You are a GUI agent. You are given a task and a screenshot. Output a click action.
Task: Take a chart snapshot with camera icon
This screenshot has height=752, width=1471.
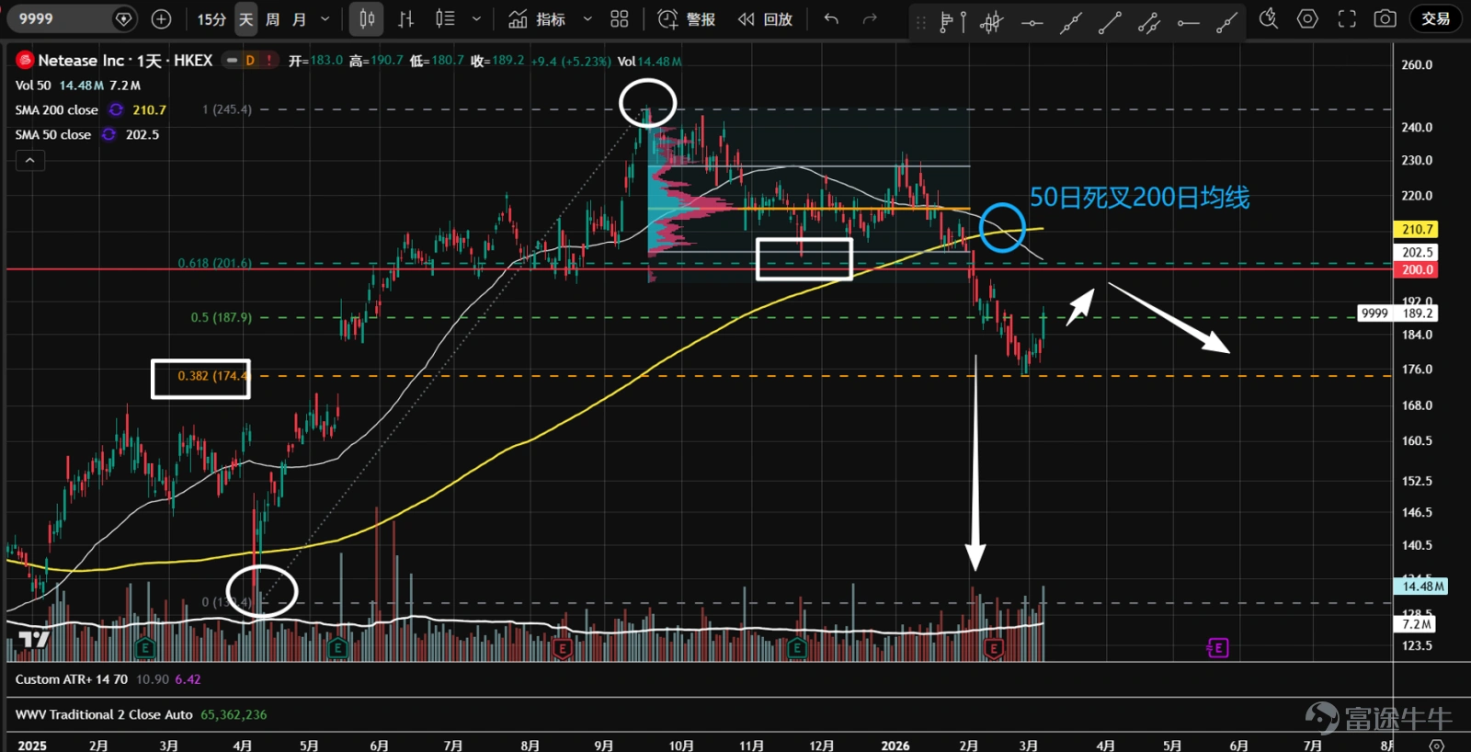[x=1385, y=18]
